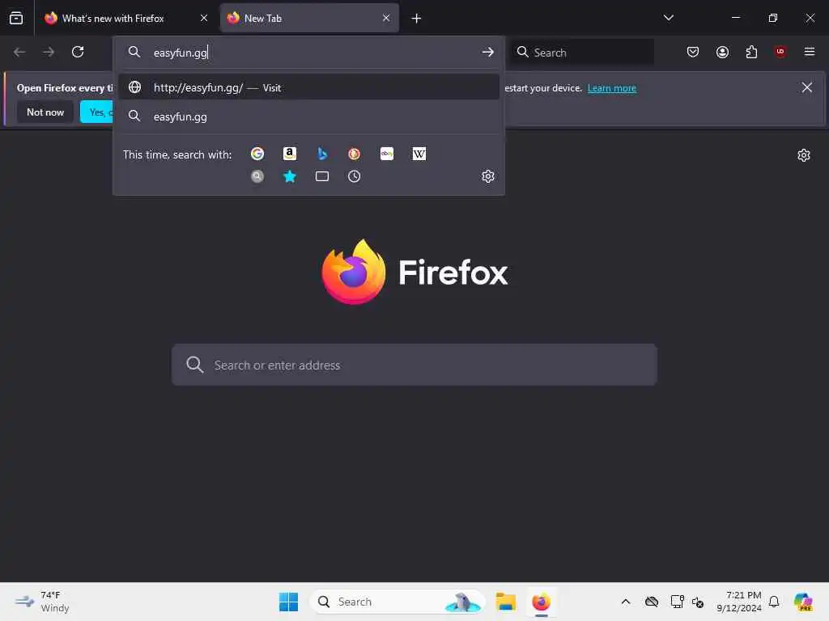Click Firefox icon on taskbar
This screenshot has width=829, height=621.
point(542,602)
